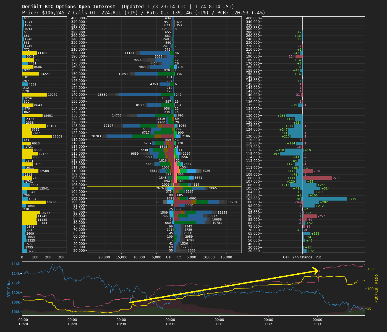
Task: Select the +397 call change bar
Action: 291,154
